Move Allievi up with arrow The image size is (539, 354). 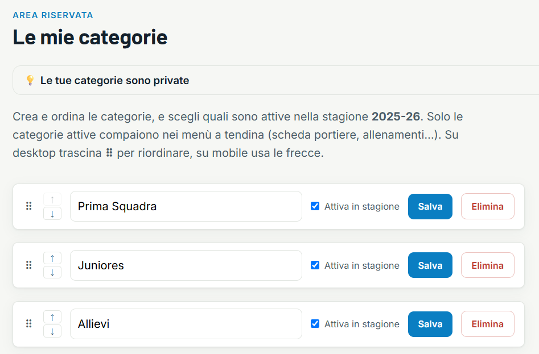coord(52,317)
